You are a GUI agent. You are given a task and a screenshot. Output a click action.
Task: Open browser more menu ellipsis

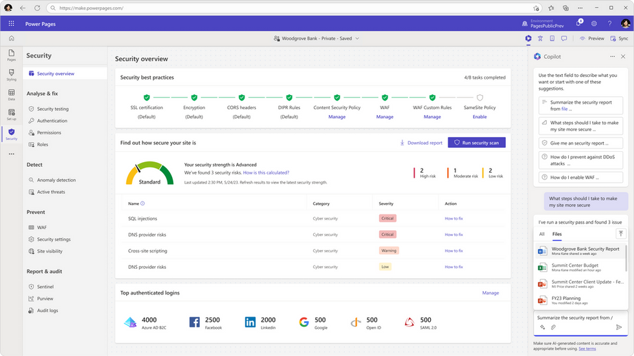tap(580, 8)
